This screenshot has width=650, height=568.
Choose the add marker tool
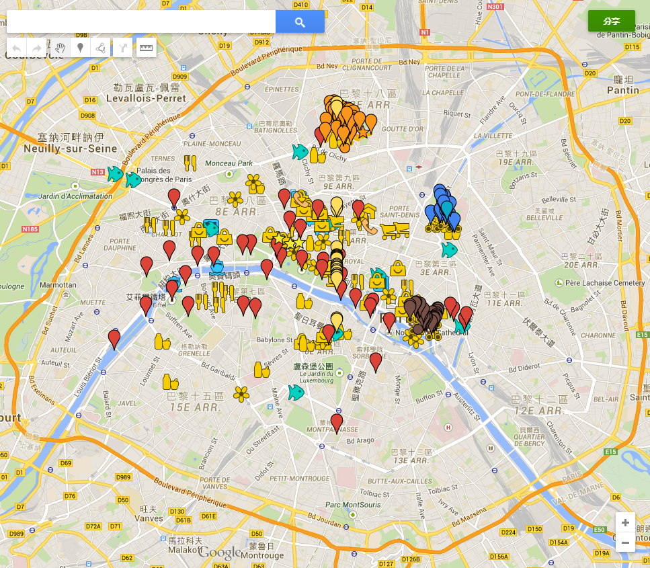81,48
